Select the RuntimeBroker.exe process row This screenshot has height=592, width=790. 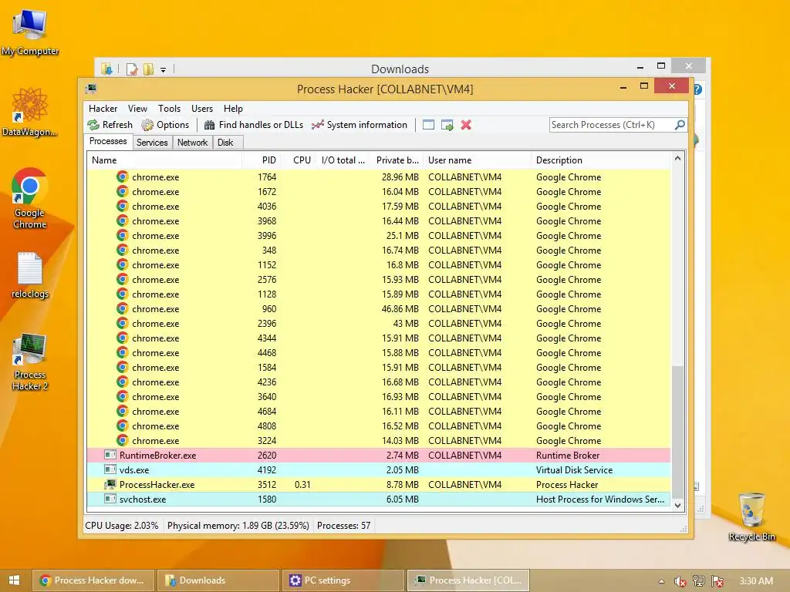pos(379,455)
